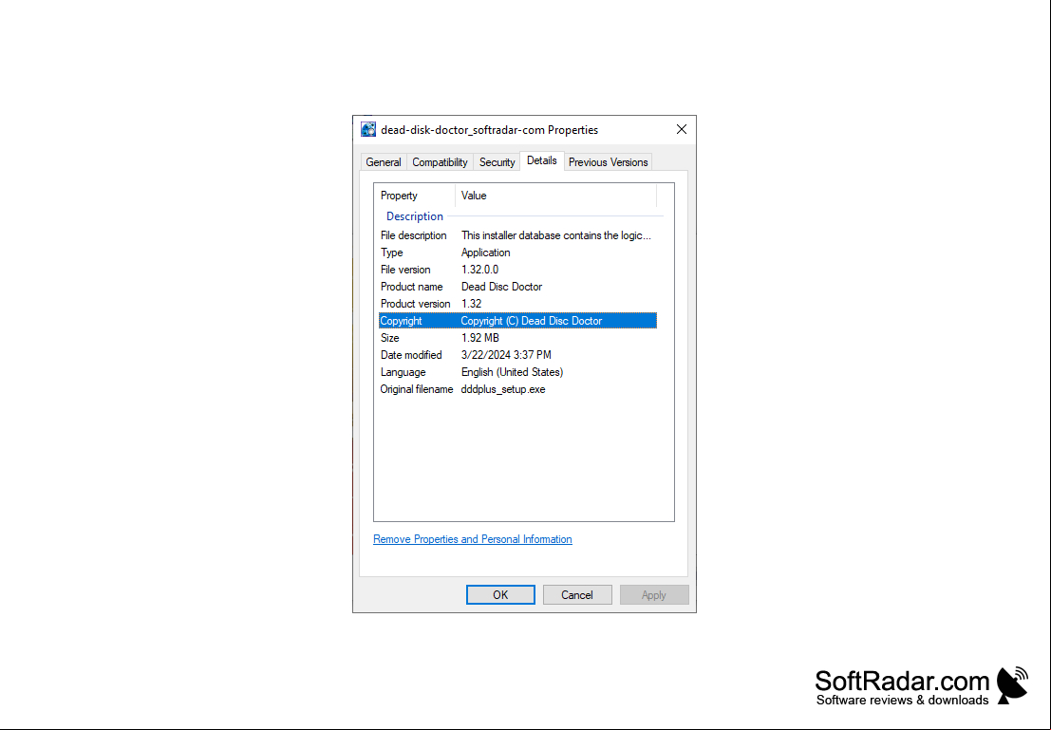
Task: Select the Language English (United States) row
Action: [x=517, y=372]
